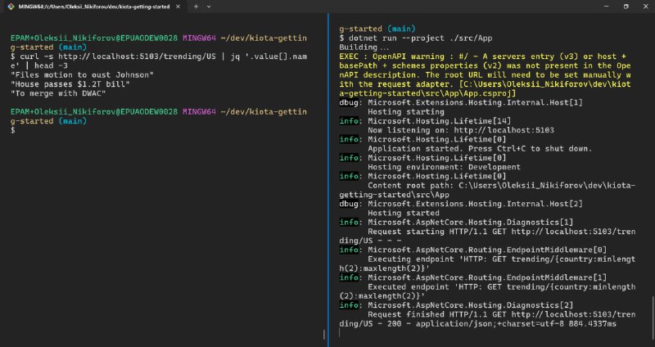Click the "Executed endpoint" log line
The image size is (655, 347).
point(487,291)
